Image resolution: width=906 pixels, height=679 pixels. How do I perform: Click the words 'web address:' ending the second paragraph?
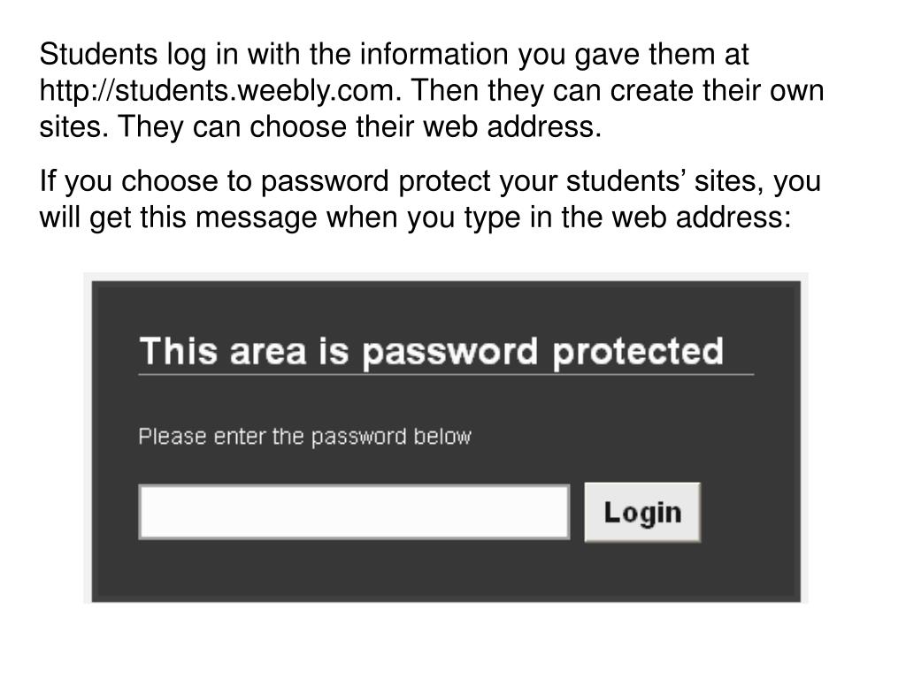[x=701, y=217]
